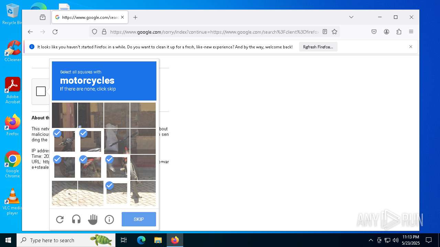Viewport: 440px width, 247px height.
Task: Toggle reader view icon in address bar
Action: 325,32
